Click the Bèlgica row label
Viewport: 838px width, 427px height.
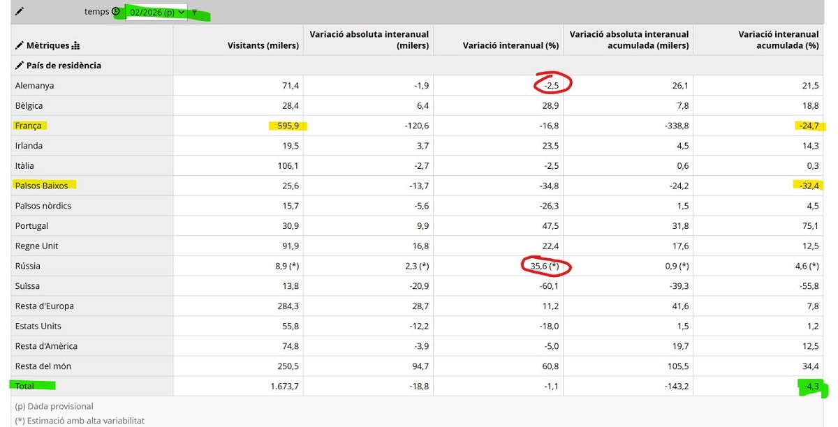pyautogui.click(x=29, y=106)
